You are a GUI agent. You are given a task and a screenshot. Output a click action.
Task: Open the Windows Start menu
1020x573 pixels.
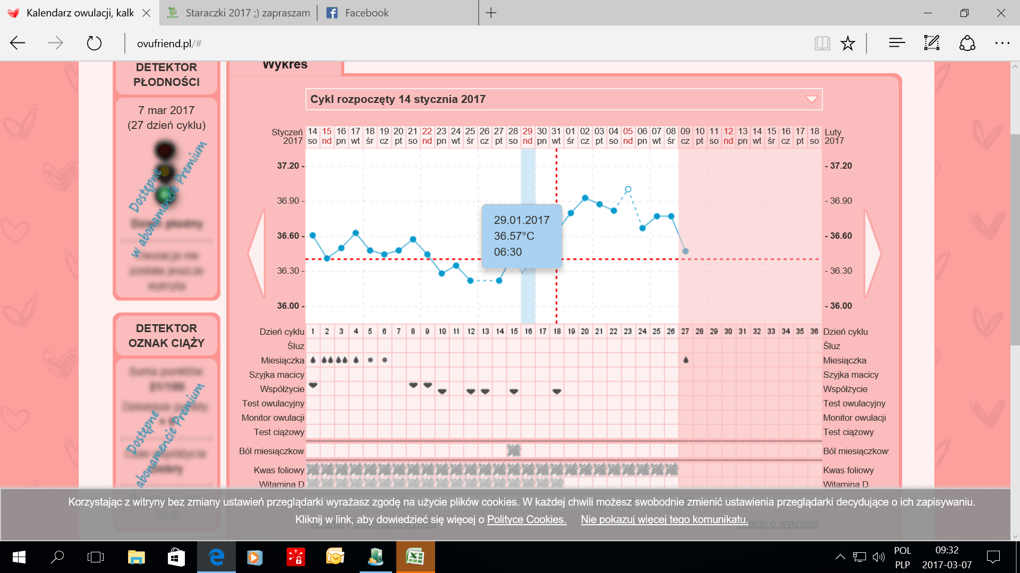[19, 557]
